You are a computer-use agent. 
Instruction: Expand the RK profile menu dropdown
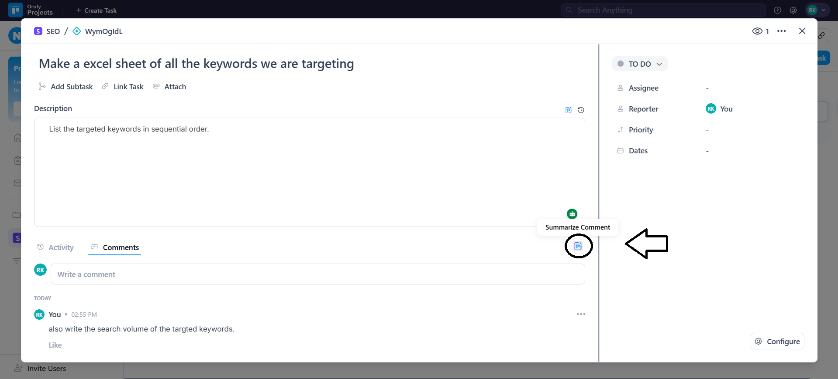point(817,10)
